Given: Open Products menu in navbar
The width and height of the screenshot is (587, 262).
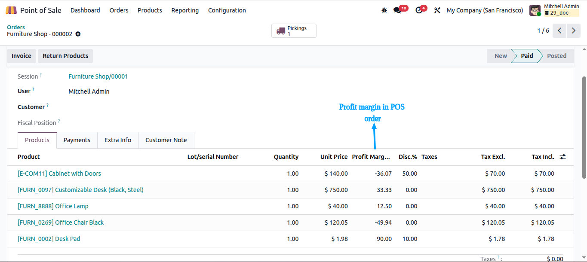Looking at the screenshot, I should point(150,10).
